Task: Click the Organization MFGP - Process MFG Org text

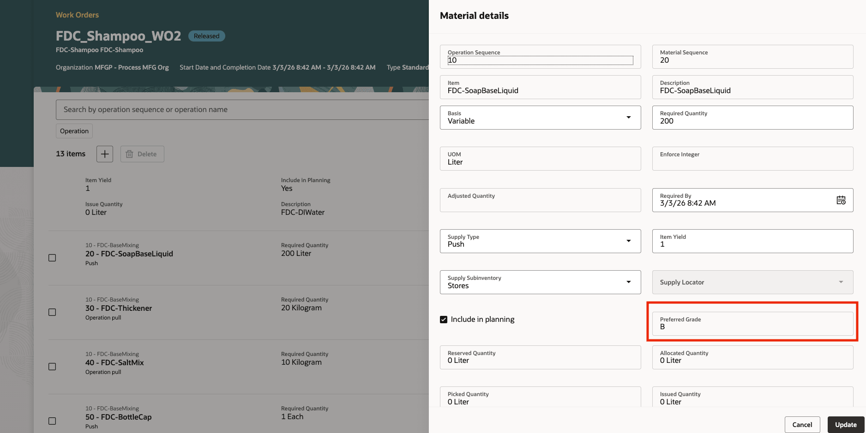Action: pyautogui.click(x=112, y=67)
